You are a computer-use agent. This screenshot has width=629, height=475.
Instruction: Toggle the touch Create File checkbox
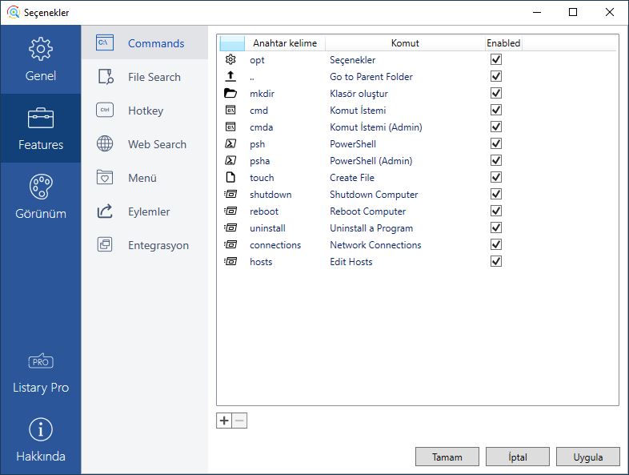tap(496, 177)
